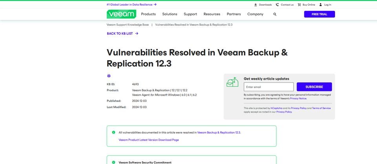
Task: Expand the Company menu
Action: click(255, 14)
